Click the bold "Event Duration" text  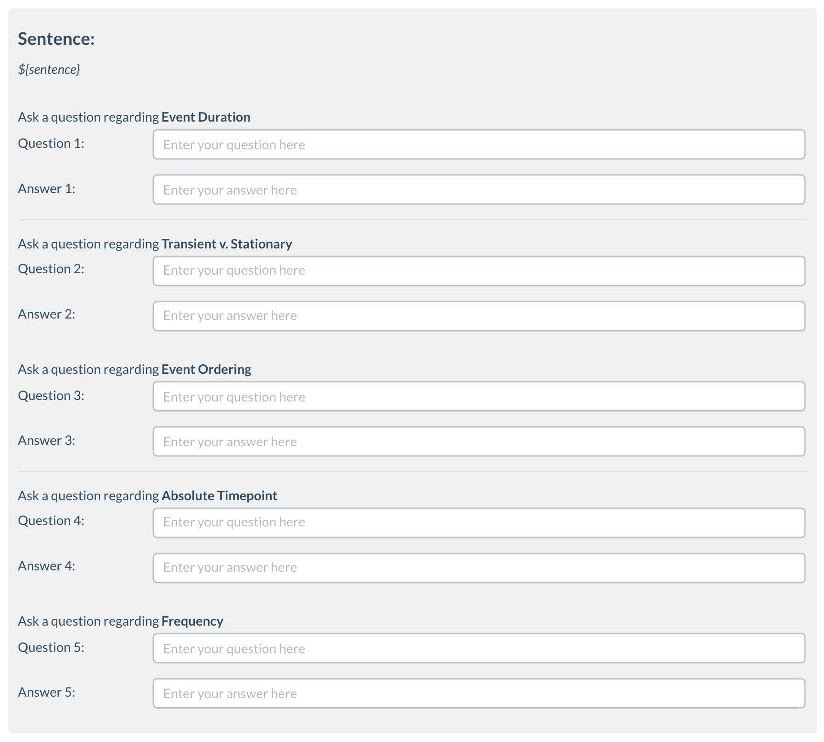tap(206, 117)
